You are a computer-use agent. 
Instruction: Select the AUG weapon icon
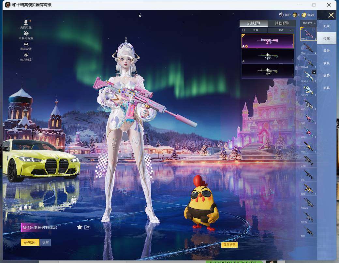pos(308,104)
